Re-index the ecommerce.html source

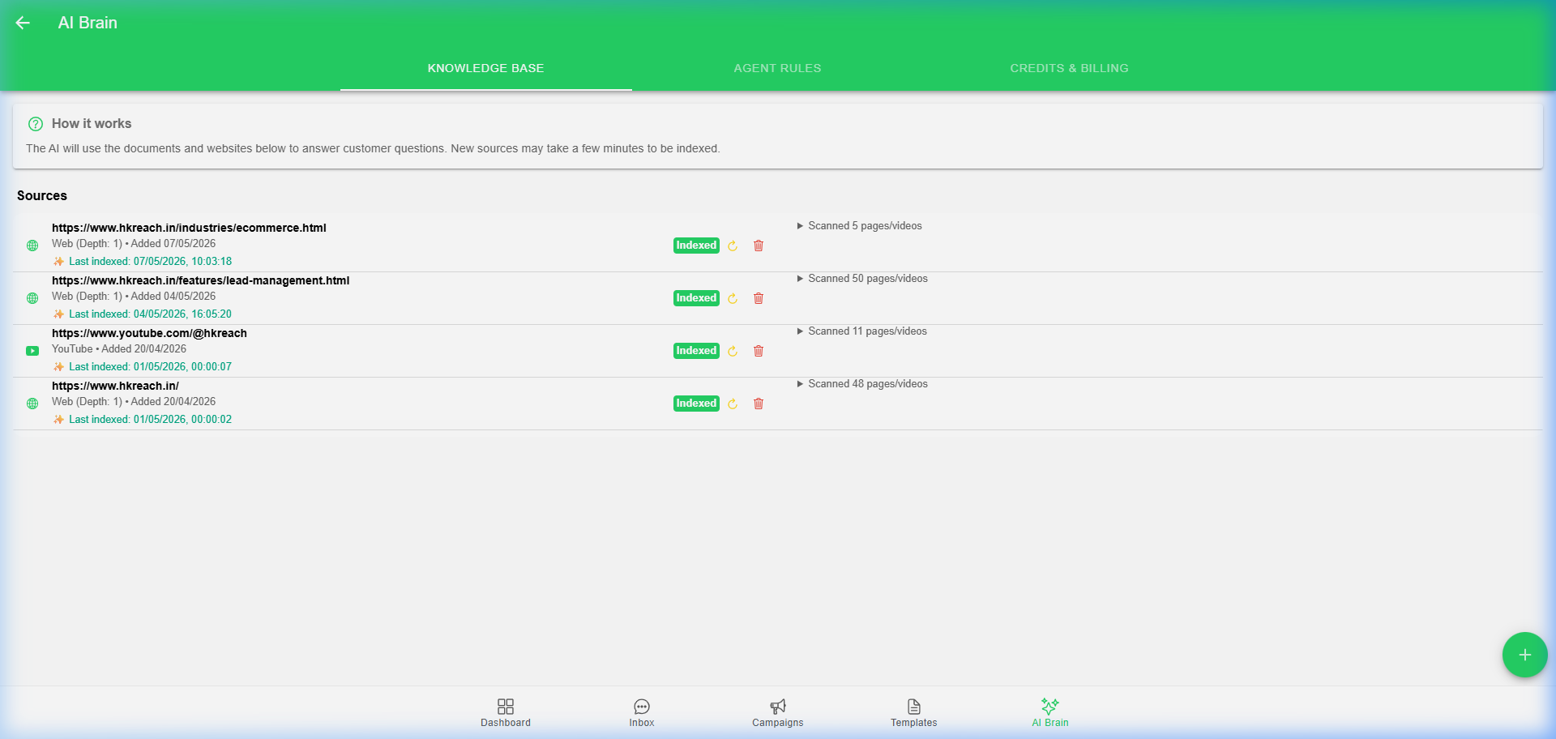point(733,246)
